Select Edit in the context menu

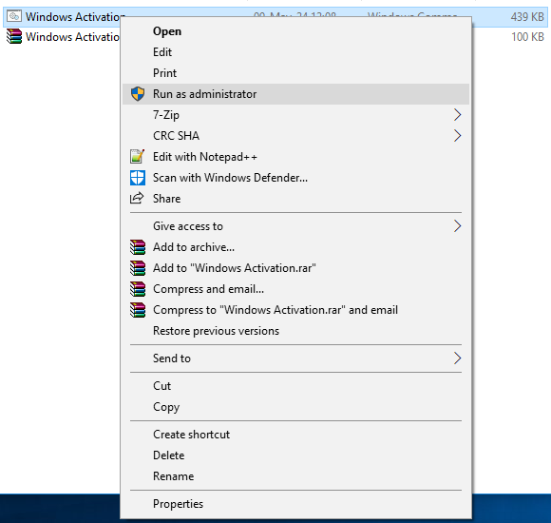(x=295, y=52)
